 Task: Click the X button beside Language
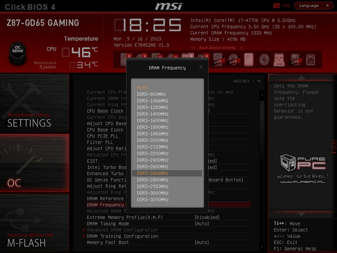[328, 6]
